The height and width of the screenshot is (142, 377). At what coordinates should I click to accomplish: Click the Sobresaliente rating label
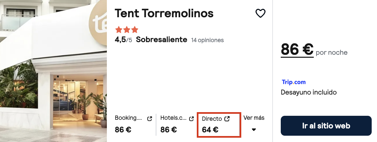coord(162,40)
